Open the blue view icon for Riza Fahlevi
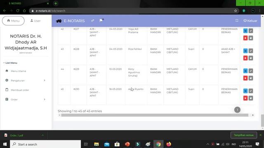The width and height of the screenshot is (264, 148). point(245,51)
